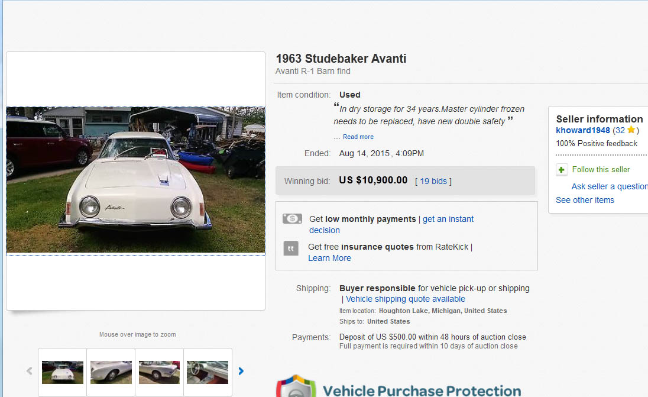Click the Avanti R-1 Barn find subtitle

click(313, 71)
